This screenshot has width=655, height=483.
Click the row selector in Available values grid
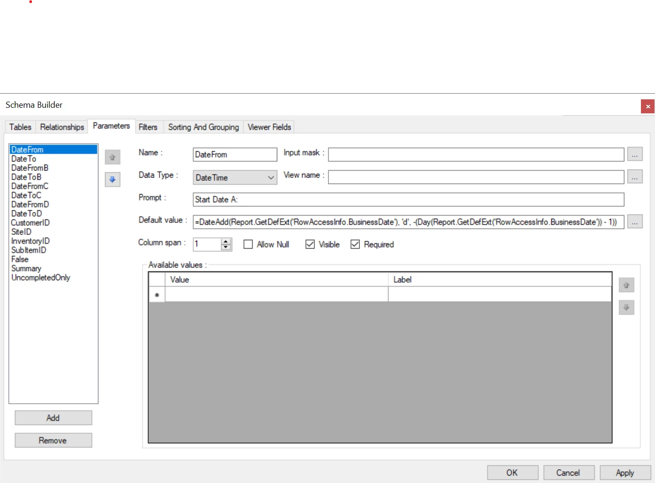pos(157,294)
